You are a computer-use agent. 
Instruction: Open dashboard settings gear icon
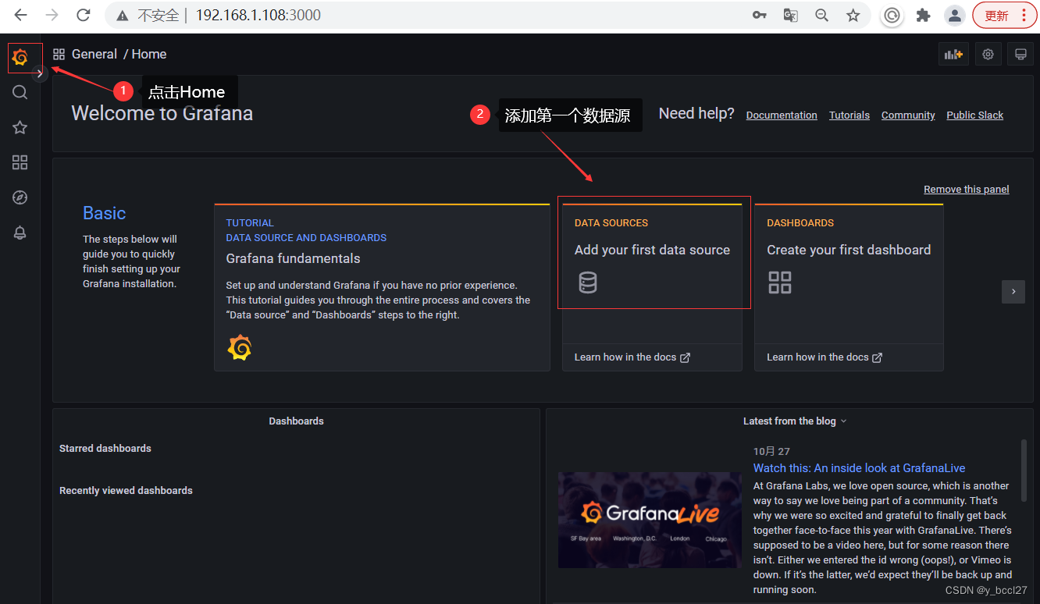pos(988,54)
